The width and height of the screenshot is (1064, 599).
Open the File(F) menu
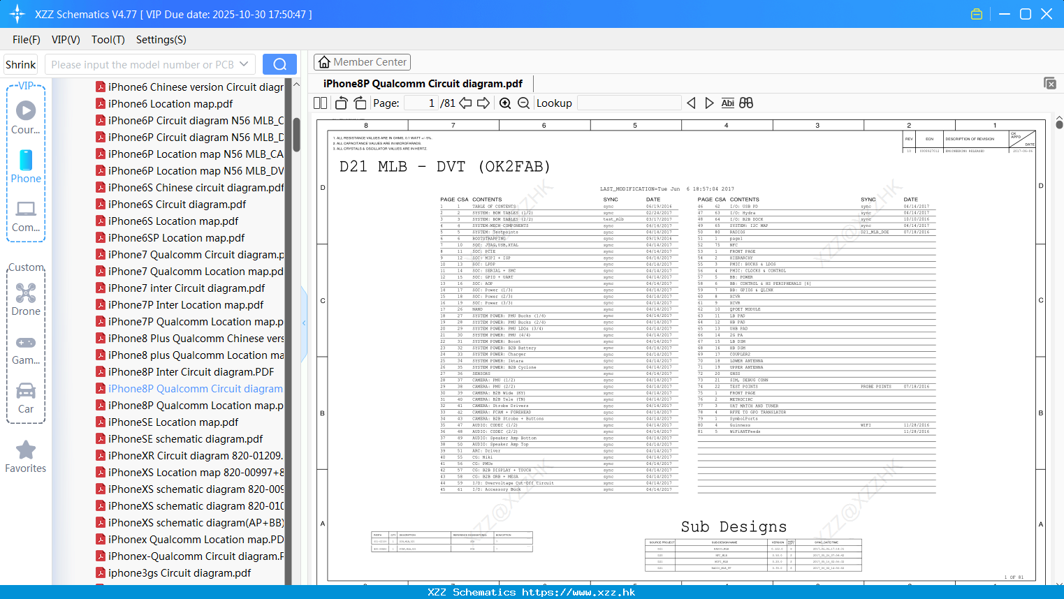pyautogui.click(x=27, y=40)
